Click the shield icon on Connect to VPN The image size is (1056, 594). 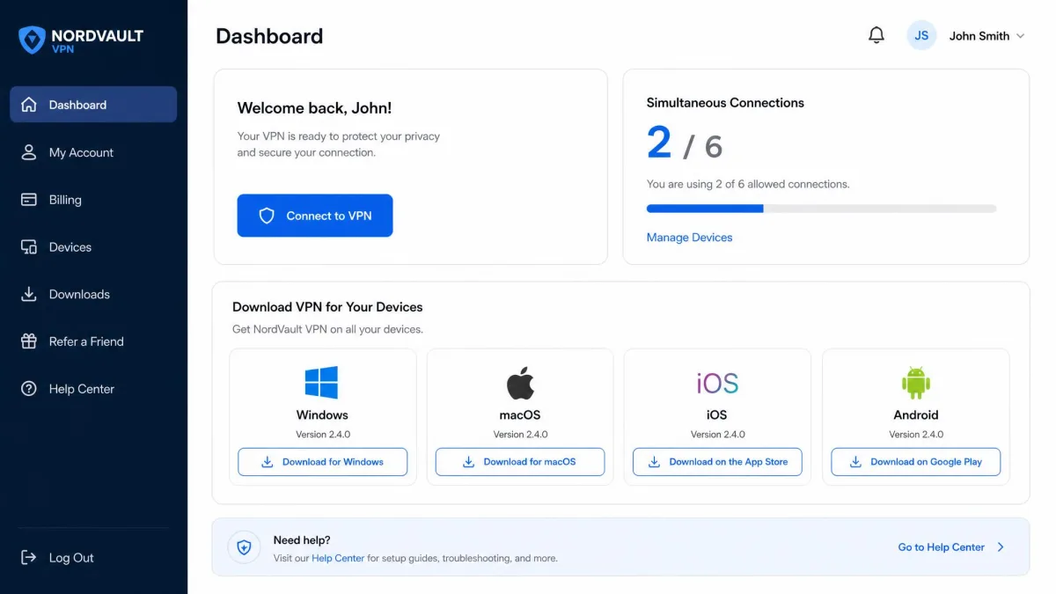click(x=267, y=216)
